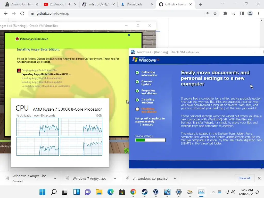The width and height of the screenshot is (264, 198).
Task: Close the downloads bar
Action: [x=259, y=178]
